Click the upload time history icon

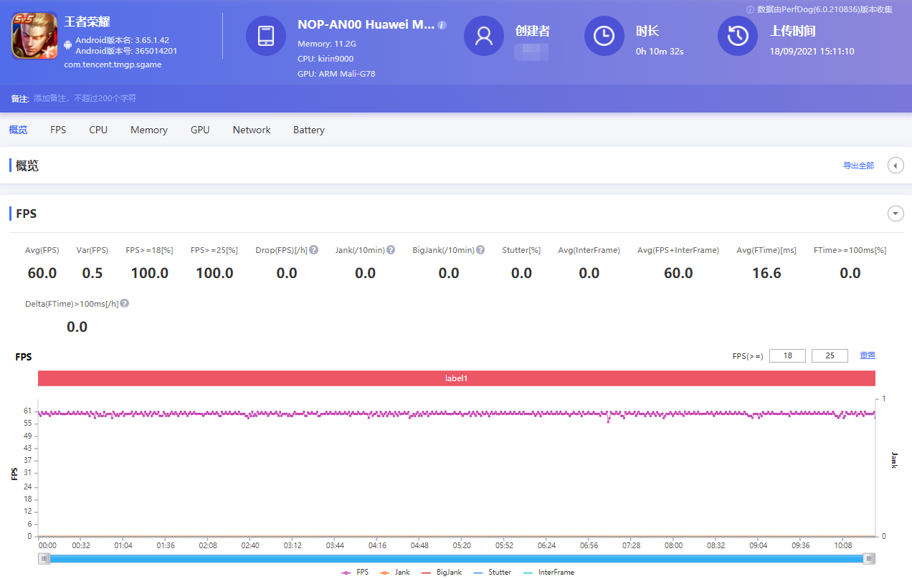tap(737, 36)
